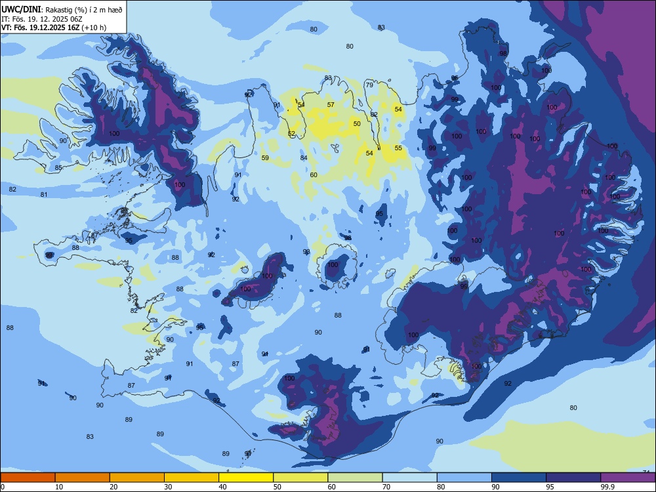Click the 'IT: Fös. 19. 12. 2025 06Z' line
This screenshot has height=492, width=656.
pyautogui.click(x=42, y=19)
